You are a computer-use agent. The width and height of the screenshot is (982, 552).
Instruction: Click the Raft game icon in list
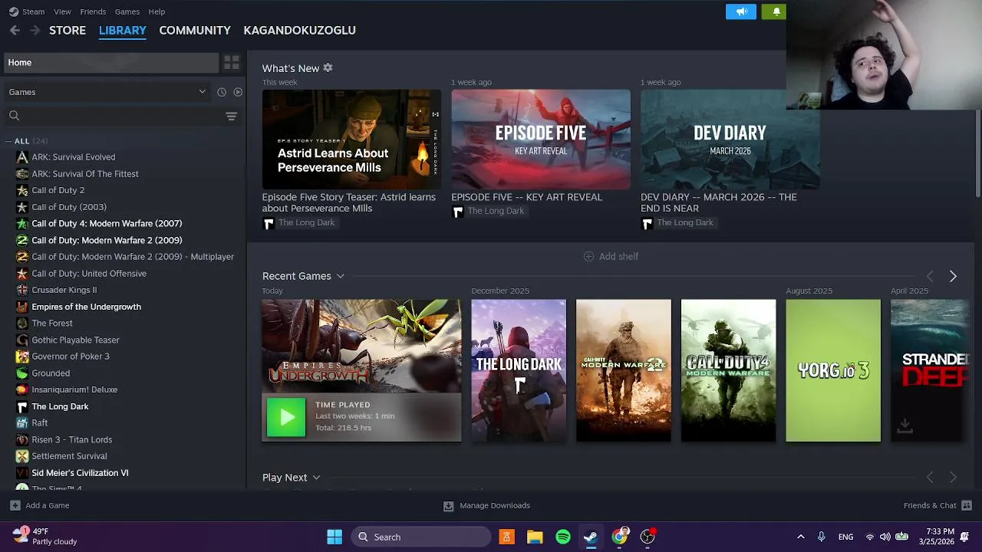pos(22,422)
